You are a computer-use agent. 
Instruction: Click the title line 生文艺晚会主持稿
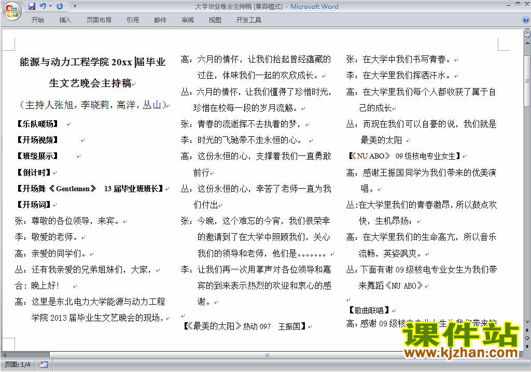click(x=90, y=83)
